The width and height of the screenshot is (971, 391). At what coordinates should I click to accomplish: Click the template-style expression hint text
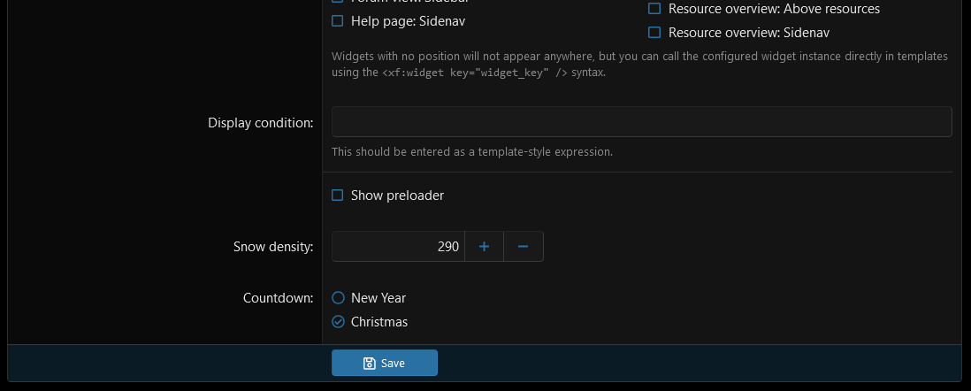(472, 151)
